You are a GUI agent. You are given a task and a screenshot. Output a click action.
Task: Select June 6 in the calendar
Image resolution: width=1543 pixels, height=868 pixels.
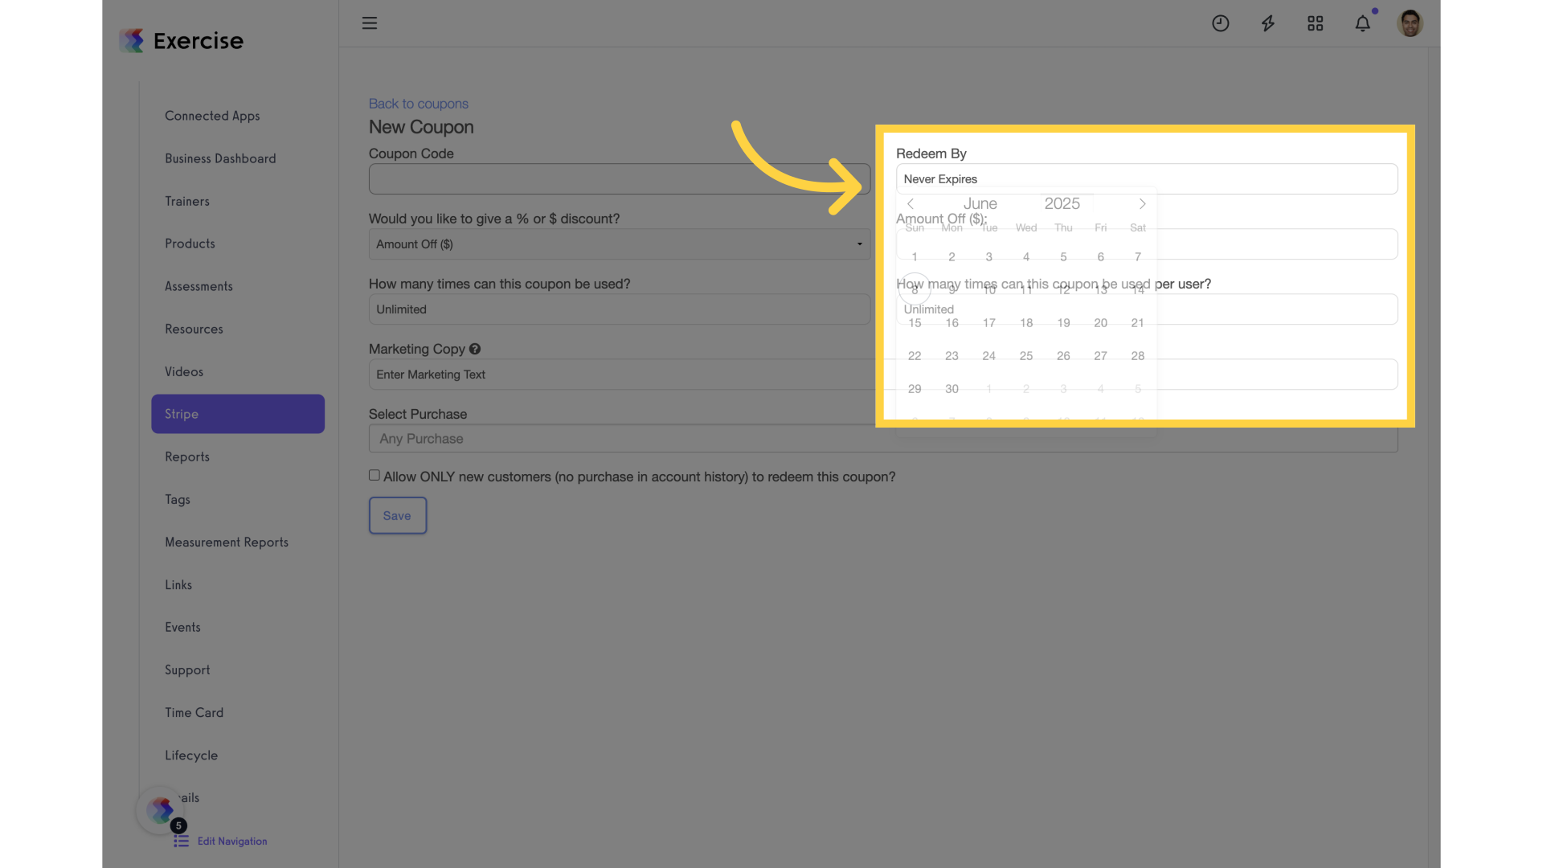[x=1101, y=257]
